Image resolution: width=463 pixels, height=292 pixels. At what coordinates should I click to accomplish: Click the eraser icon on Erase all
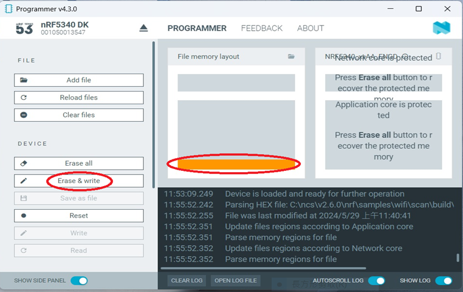(24, 163)
